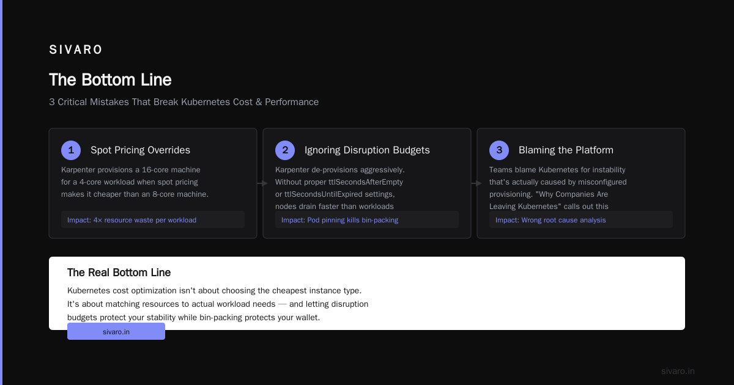Click the ttlSecondsAfterEmpty description text
Screen dimensions: 734x385
(x=339, y=188)
